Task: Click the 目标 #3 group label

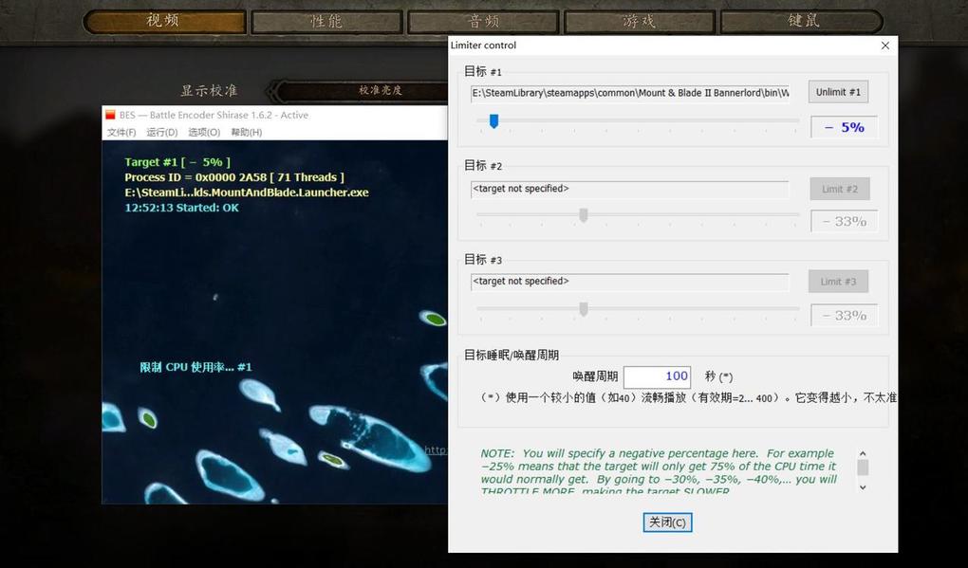Action: point(483,260)
